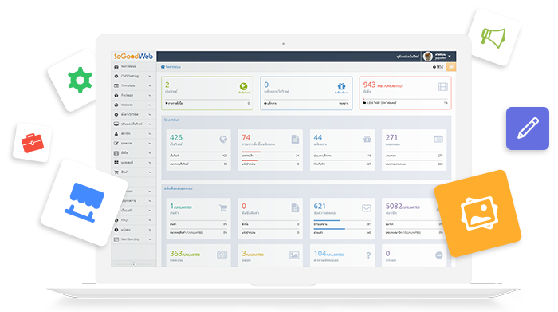The width and height of the screenshot is (558, 312).
Task: Click the 943 MB storage progress bar
Action: tap(405, 99)
